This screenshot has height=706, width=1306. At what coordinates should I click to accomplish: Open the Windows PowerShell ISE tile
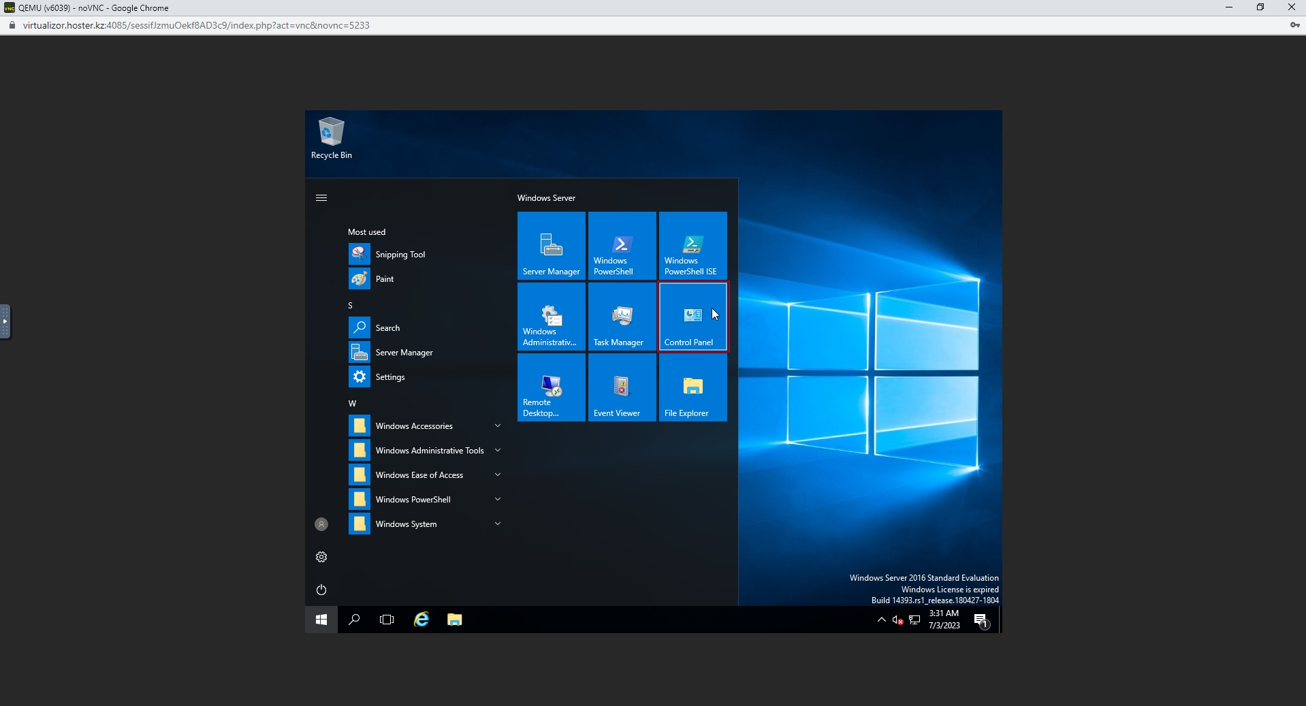[693, 246]
